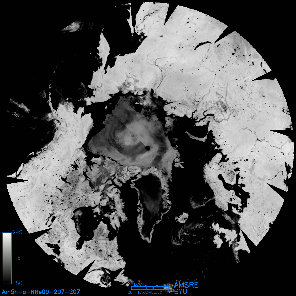Click the local time range bar
The width and height of the screenshot is (296, 296).
click(x=150, y=288)
